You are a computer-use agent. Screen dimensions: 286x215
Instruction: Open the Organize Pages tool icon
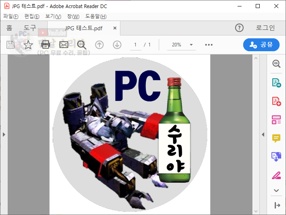pos(276,120)
